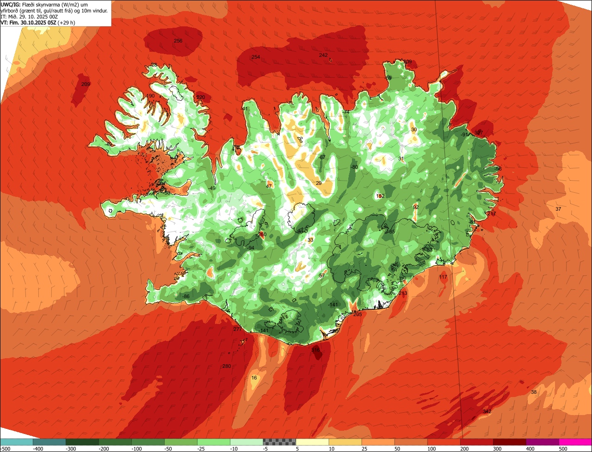The width and height of the screenshot is (592, 452).
Task: Click the orange 50 to 100 legend swatch
Action: 410,442
